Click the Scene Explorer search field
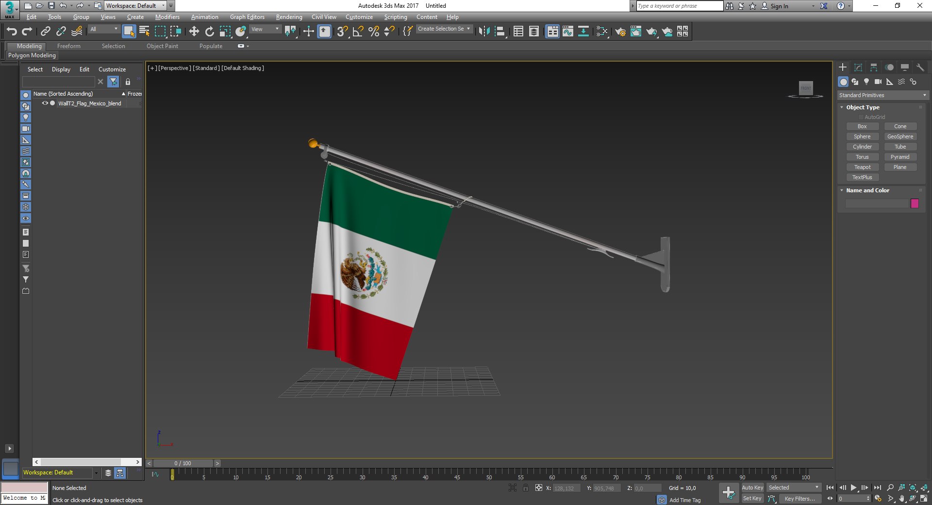 point(59,82)
